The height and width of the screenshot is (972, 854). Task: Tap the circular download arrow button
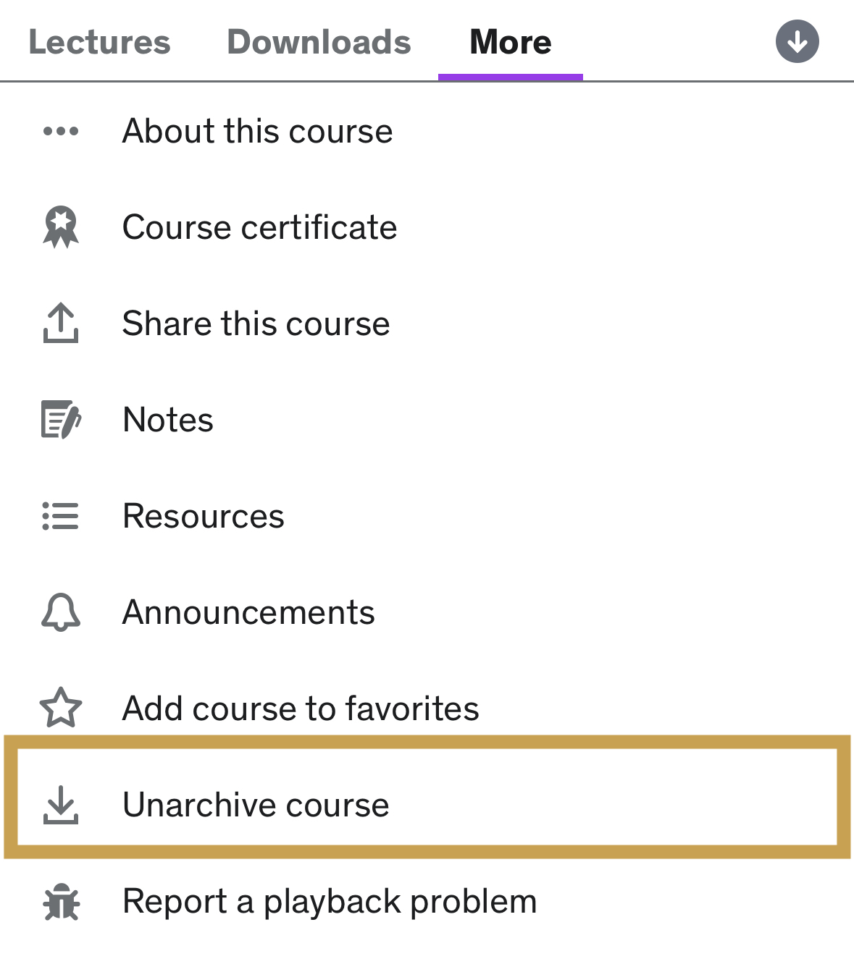coord(797,42)
